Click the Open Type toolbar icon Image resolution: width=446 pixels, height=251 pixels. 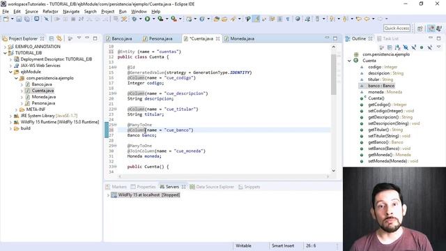217,19
